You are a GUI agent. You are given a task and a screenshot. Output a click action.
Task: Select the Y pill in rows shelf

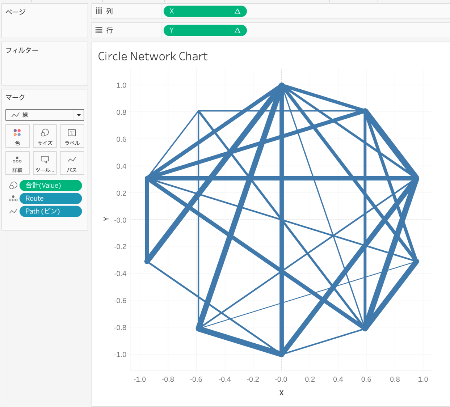coord(205,30)
